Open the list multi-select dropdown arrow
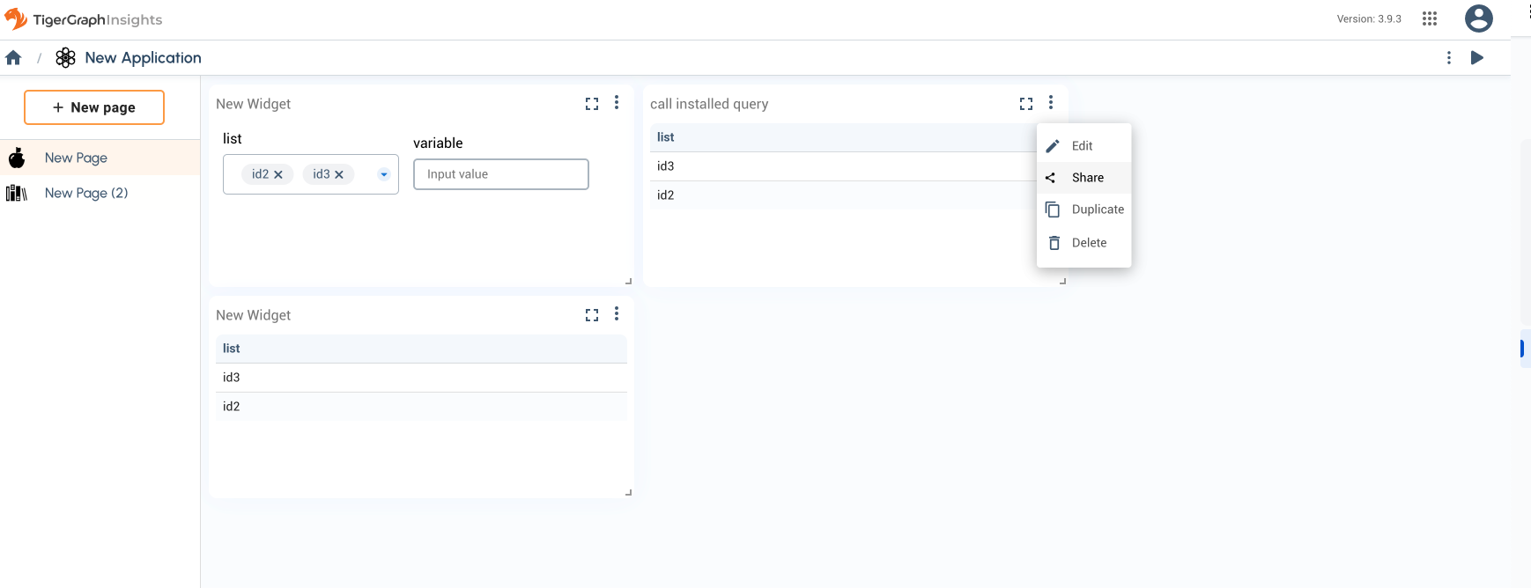 [384, 174]
